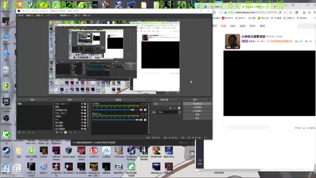Viewport: 316px width, 178px height.
Task: Click the douyu.com address bar URL
Action: [252, 12]
